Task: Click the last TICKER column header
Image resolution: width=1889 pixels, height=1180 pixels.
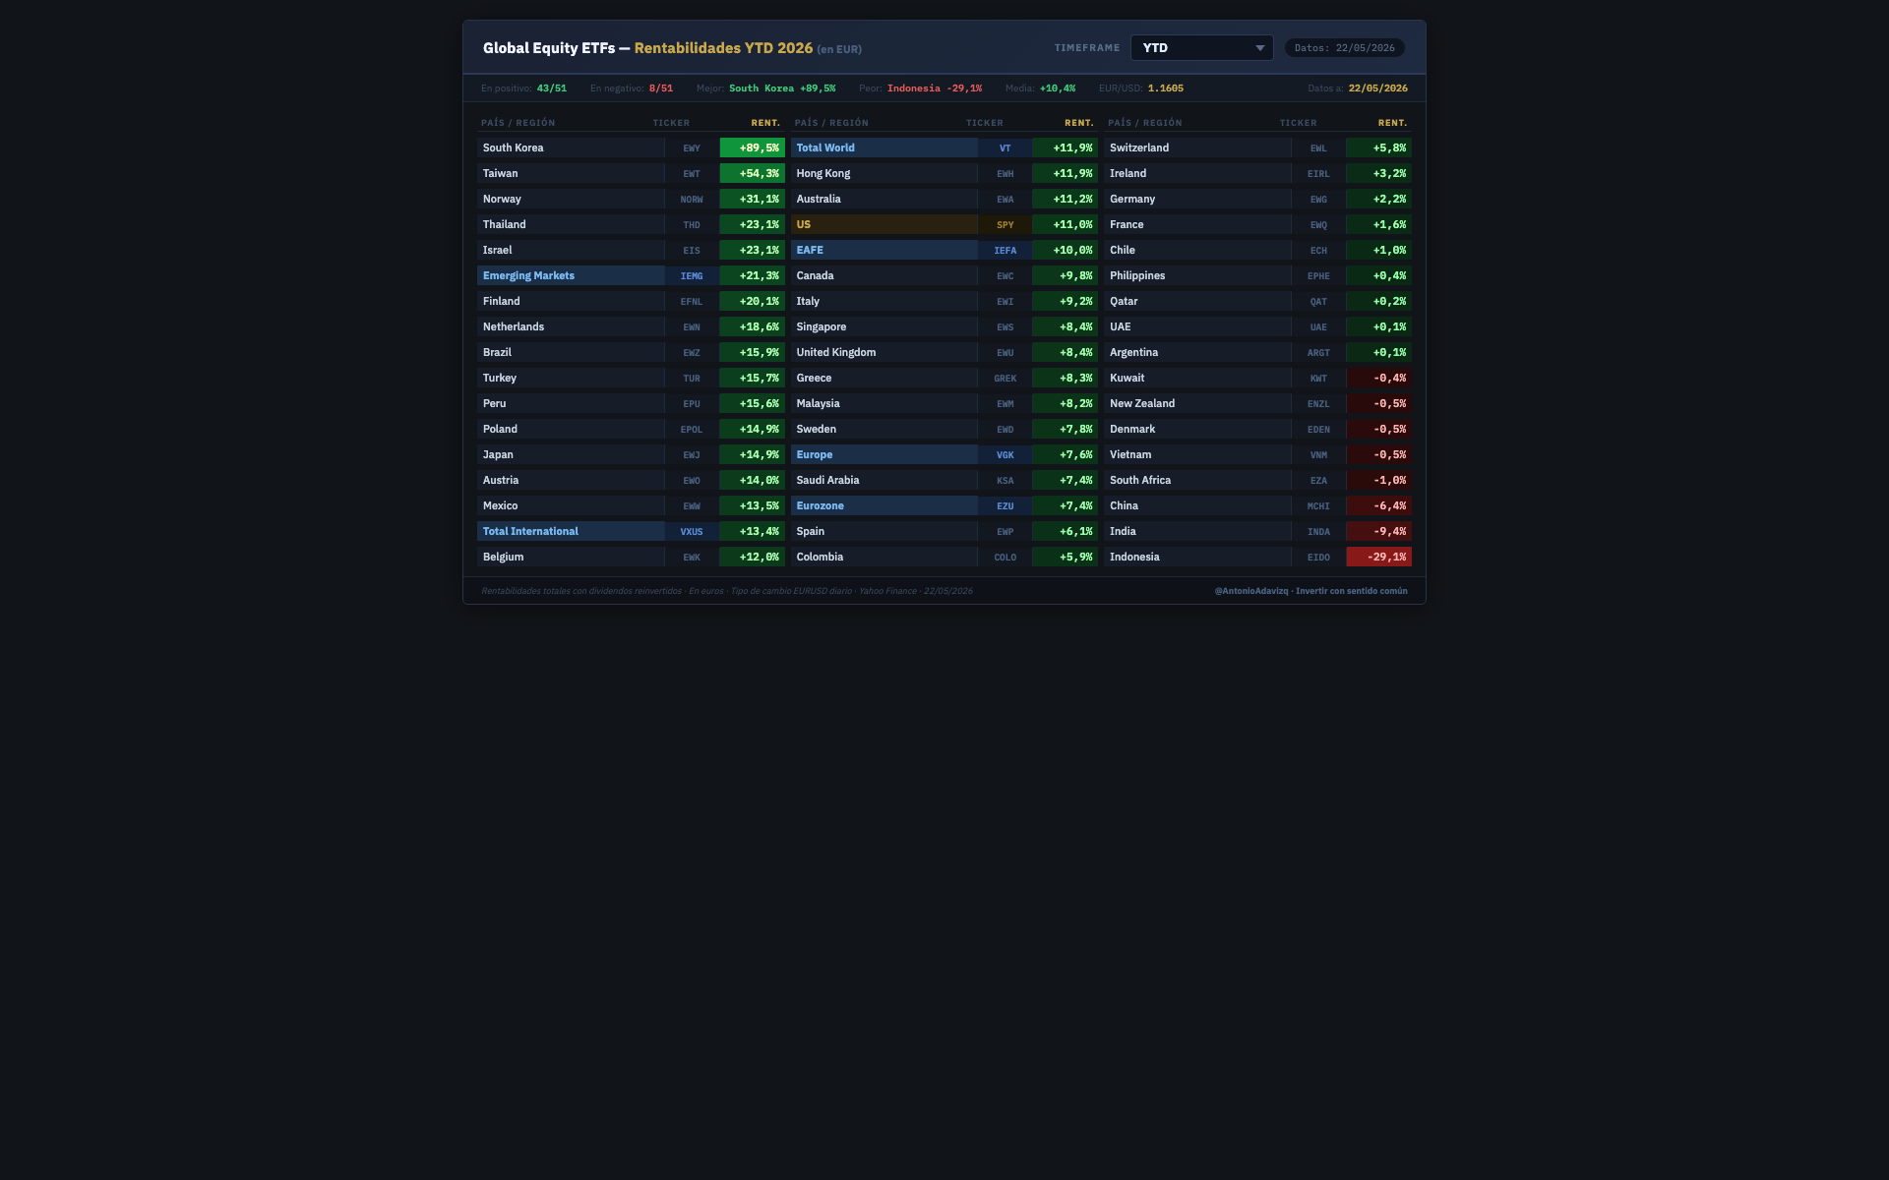Action: [1298, 123]
